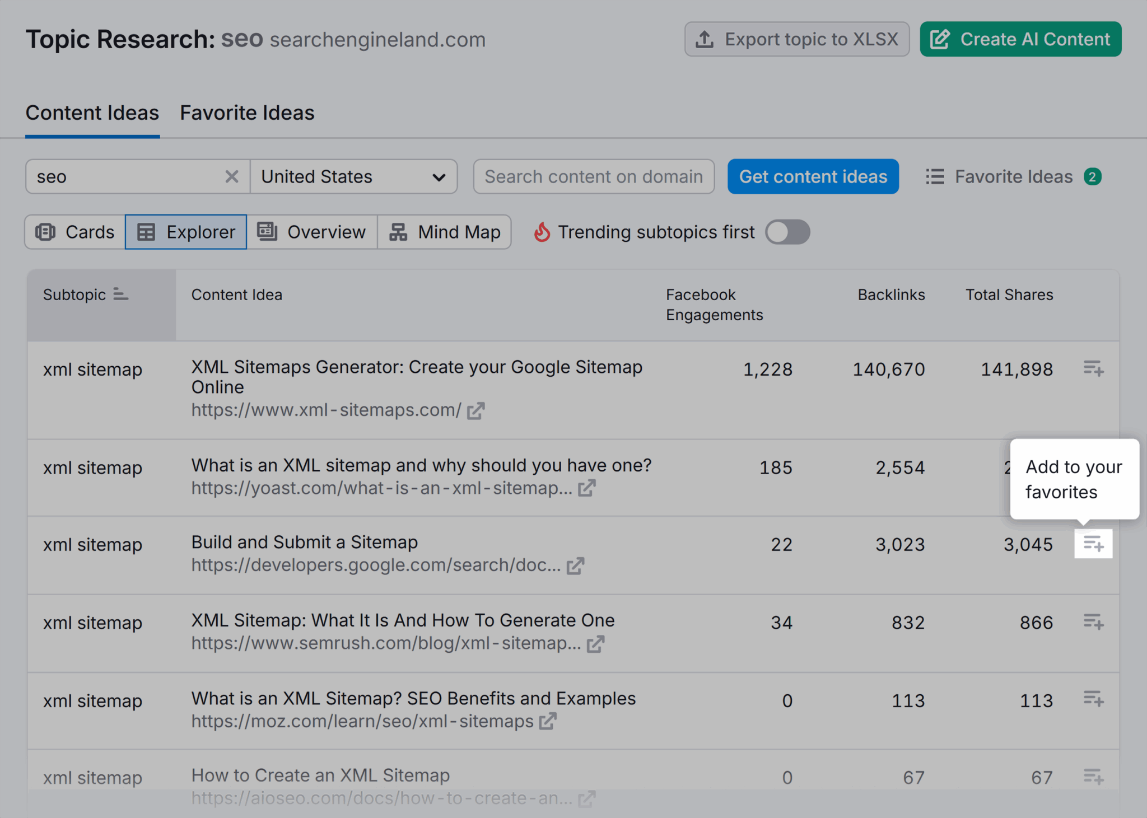Open xml-sitemaps.com external link icon
The width and height of the screenshot is (1147, 818).
(476, 411)
